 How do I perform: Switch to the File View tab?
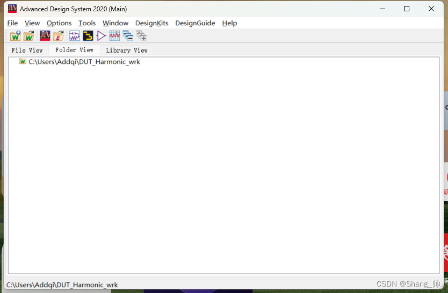(27, 51)
